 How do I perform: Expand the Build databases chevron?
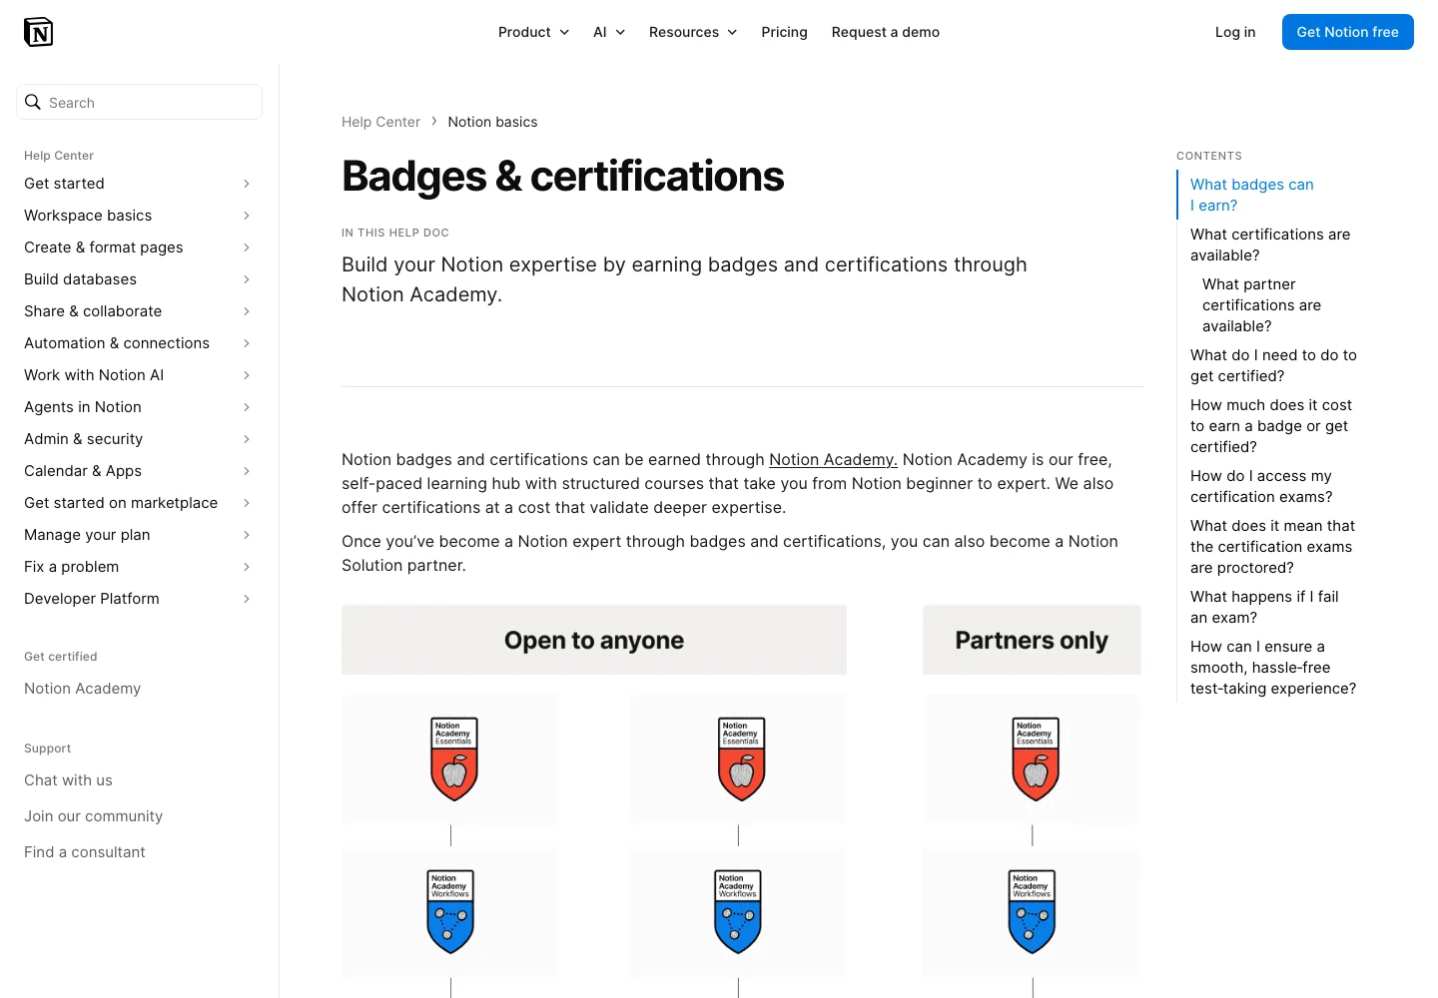247,279
